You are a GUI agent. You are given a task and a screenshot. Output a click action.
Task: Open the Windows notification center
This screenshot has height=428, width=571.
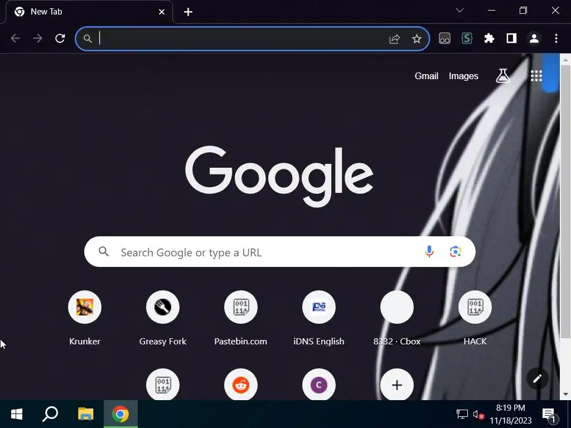click(550, 414)
